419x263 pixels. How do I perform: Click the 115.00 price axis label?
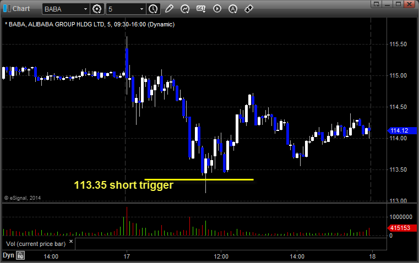(398, 75)
